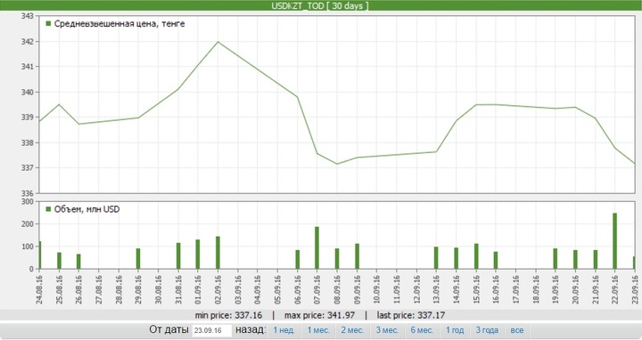Viewport: 642px width, 340px height.
Task: Click the price line point on 25.08.16
Action: tap(59, 104)
